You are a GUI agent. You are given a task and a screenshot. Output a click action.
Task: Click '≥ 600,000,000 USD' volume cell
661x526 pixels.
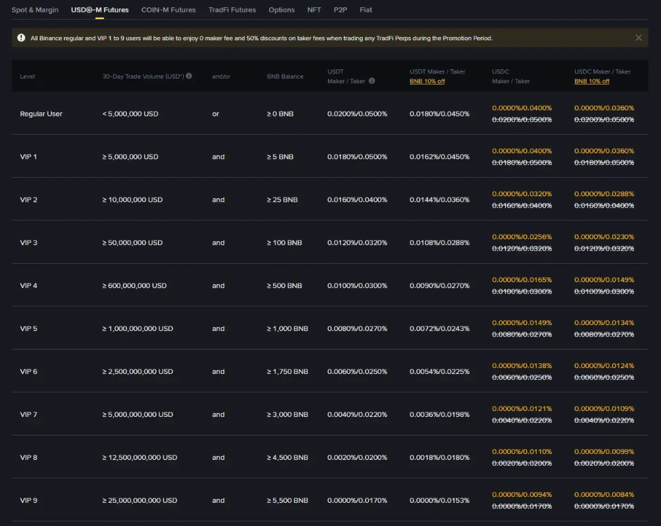pyautogui.click(x=134, y=285)
